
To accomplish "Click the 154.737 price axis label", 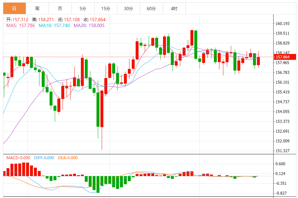I will tap(282, 102).
